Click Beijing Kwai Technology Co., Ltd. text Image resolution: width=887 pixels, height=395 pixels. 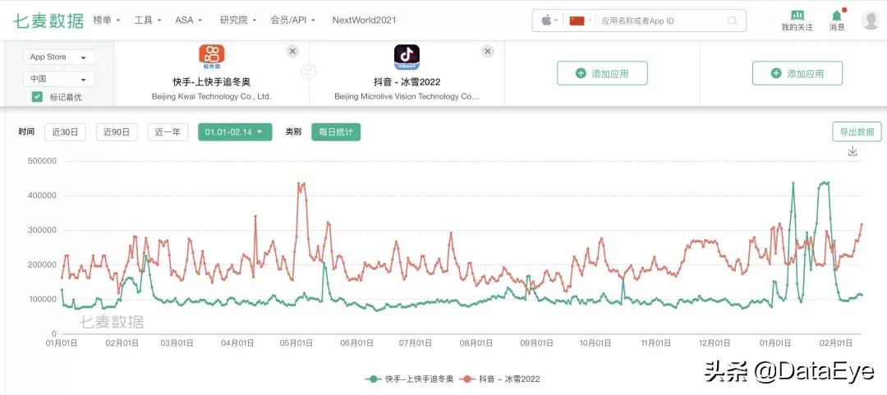coord(212,97)
